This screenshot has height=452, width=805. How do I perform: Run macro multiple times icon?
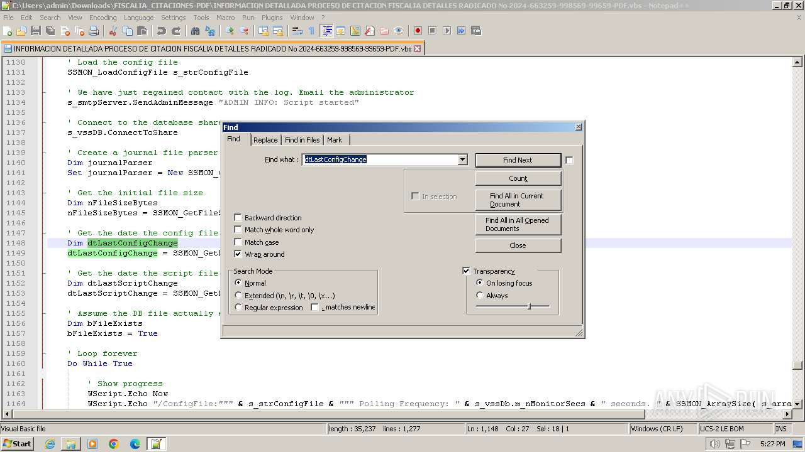[x=462, y=31]
